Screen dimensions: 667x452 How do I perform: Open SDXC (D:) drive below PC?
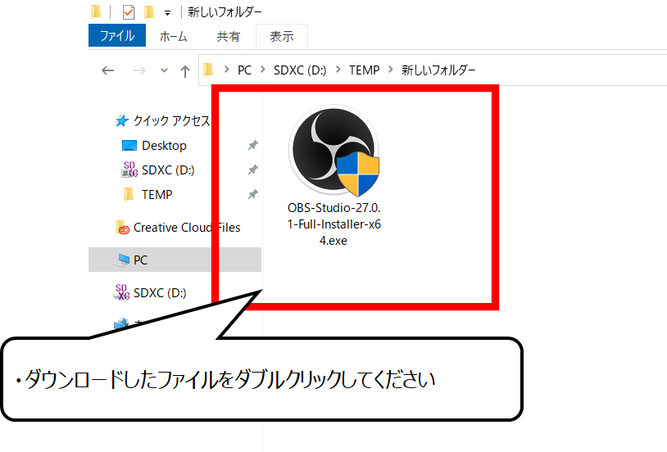coord(160,293)
